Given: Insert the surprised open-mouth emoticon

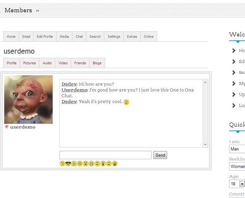Looking at the screenshot, I should (x=103, y=163).
